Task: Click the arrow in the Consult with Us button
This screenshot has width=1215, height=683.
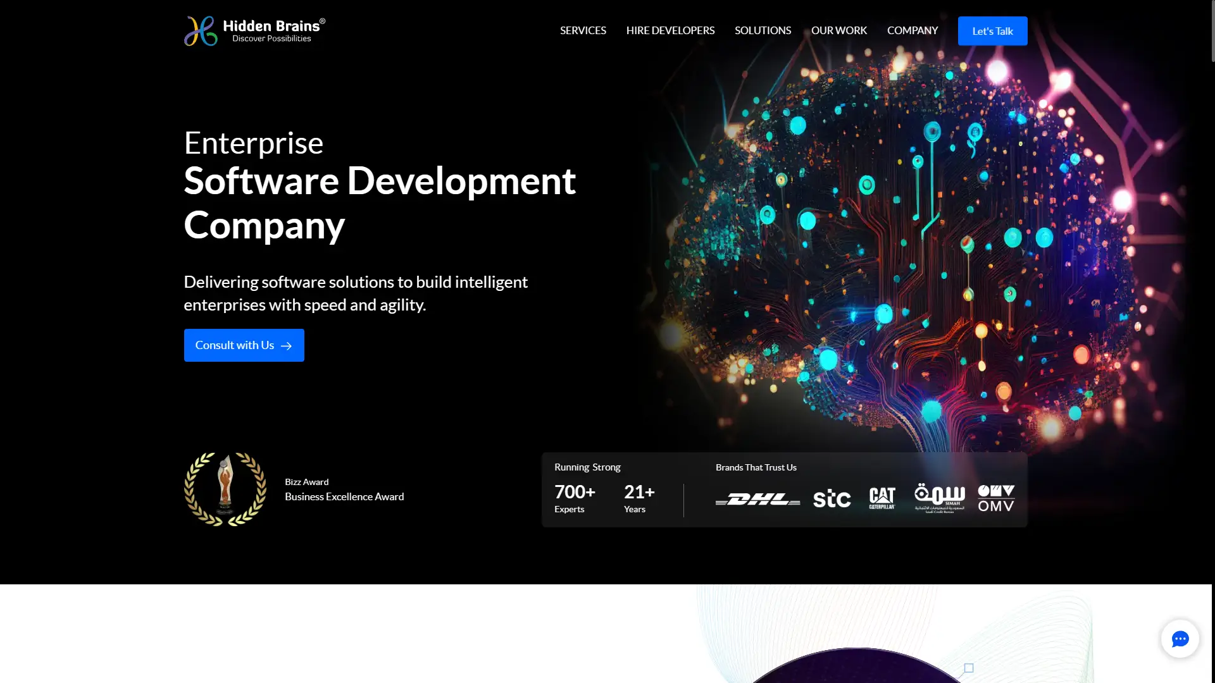Action: tap(287, 346)
